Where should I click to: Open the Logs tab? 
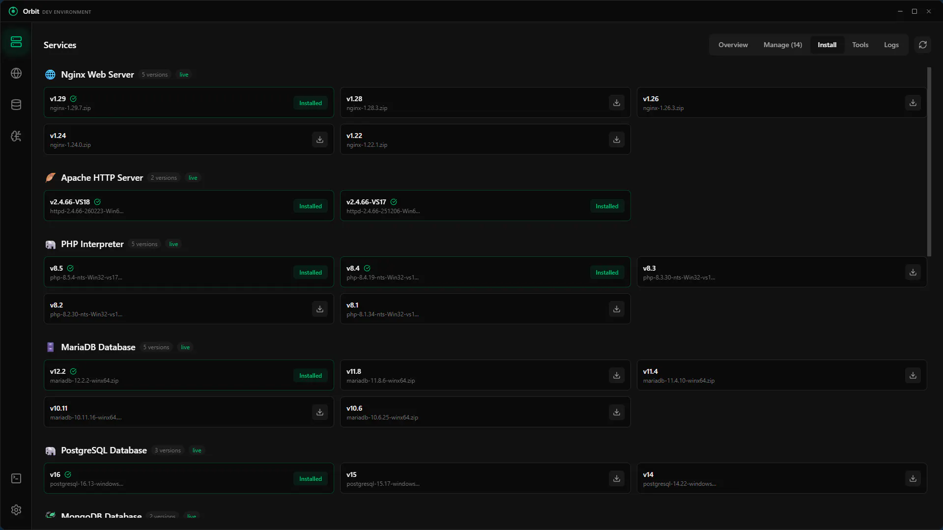tap(891, 45)
